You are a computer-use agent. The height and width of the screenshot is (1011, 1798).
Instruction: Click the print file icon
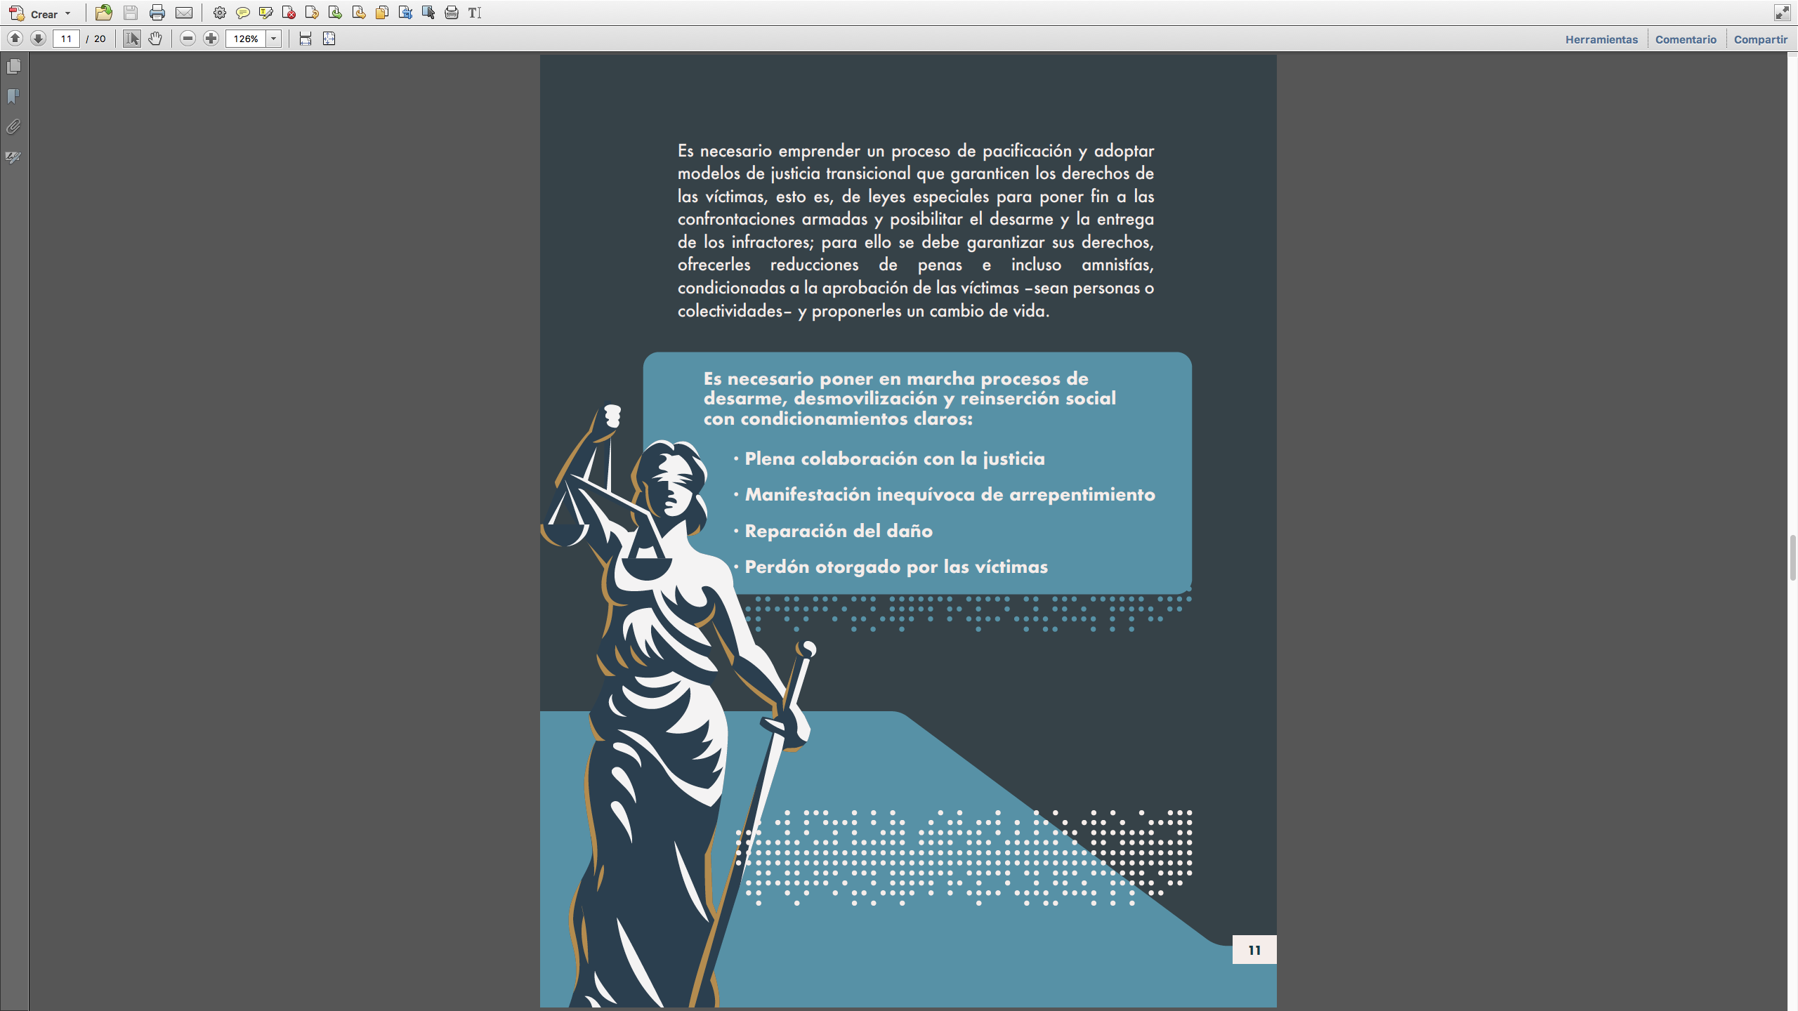pyautogui.click(x=157, y=13)
